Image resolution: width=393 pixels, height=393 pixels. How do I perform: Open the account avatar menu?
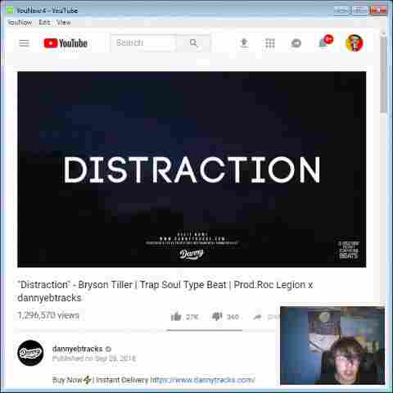point(354,43)
